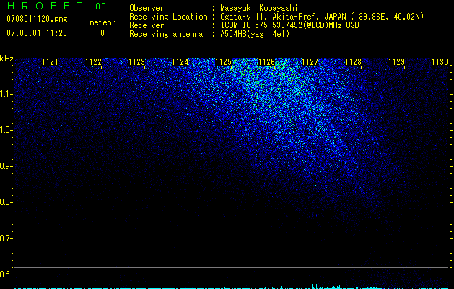454x289 pixels.
Task: Click the Receiving Location label
Action: click(x=168, y=17)
